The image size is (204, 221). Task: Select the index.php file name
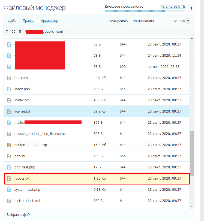22,89
